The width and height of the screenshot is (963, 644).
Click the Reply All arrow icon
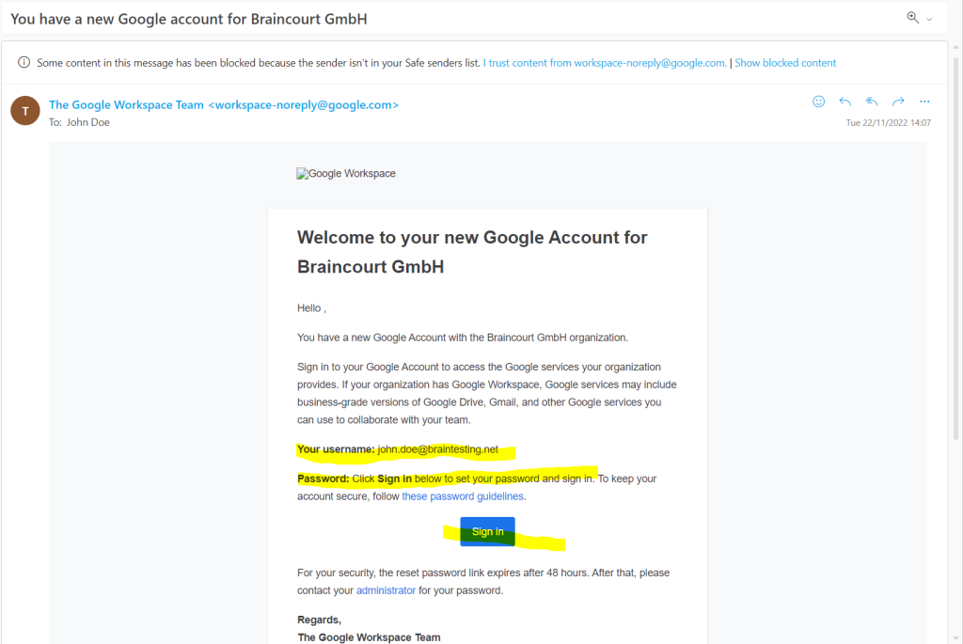[x=872, y=102]
